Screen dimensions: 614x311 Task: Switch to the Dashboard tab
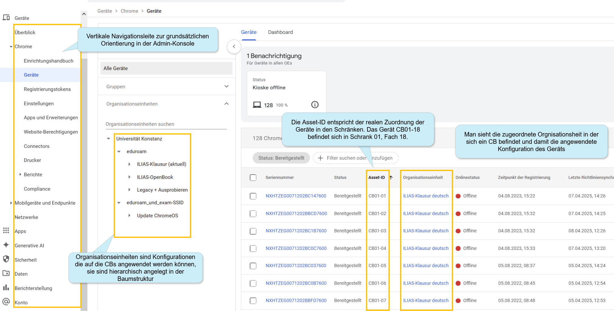(280, 32)
